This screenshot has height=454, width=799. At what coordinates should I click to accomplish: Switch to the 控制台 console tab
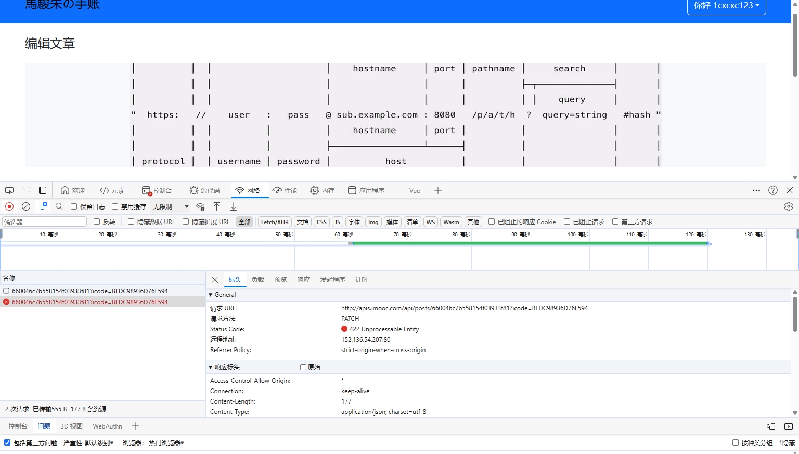click(157, 190)
